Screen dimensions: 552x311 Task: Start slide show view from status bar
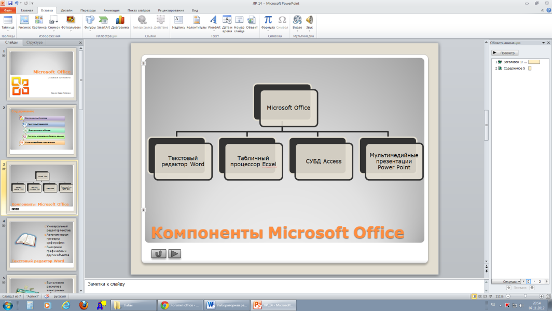pyautogui.click(x=490, y=296)
